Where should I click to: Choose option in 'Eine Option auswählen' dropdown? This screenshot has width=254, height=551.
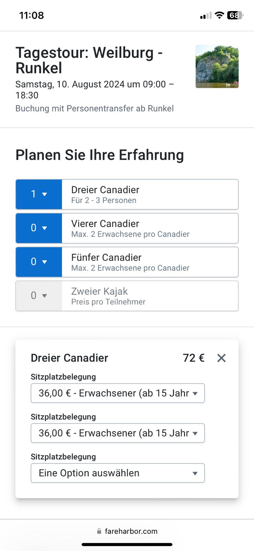[118, 473]
